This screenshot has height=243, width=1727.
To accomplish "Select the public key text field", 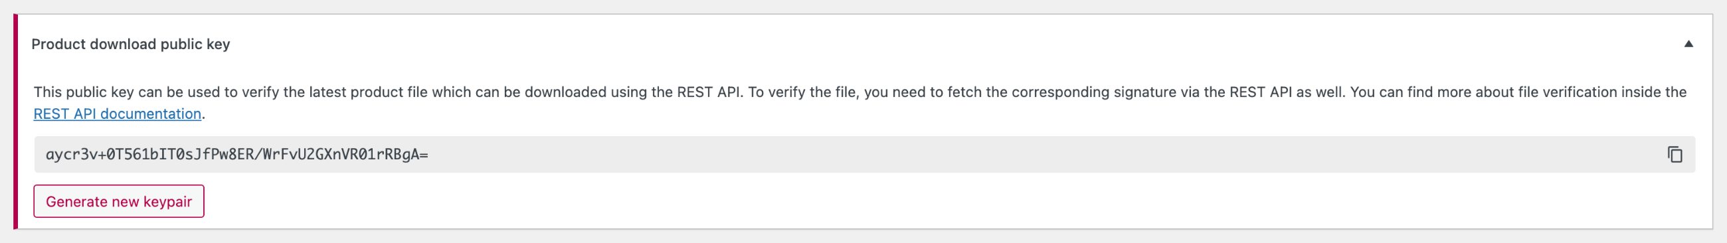I will [x=865, y=155].
